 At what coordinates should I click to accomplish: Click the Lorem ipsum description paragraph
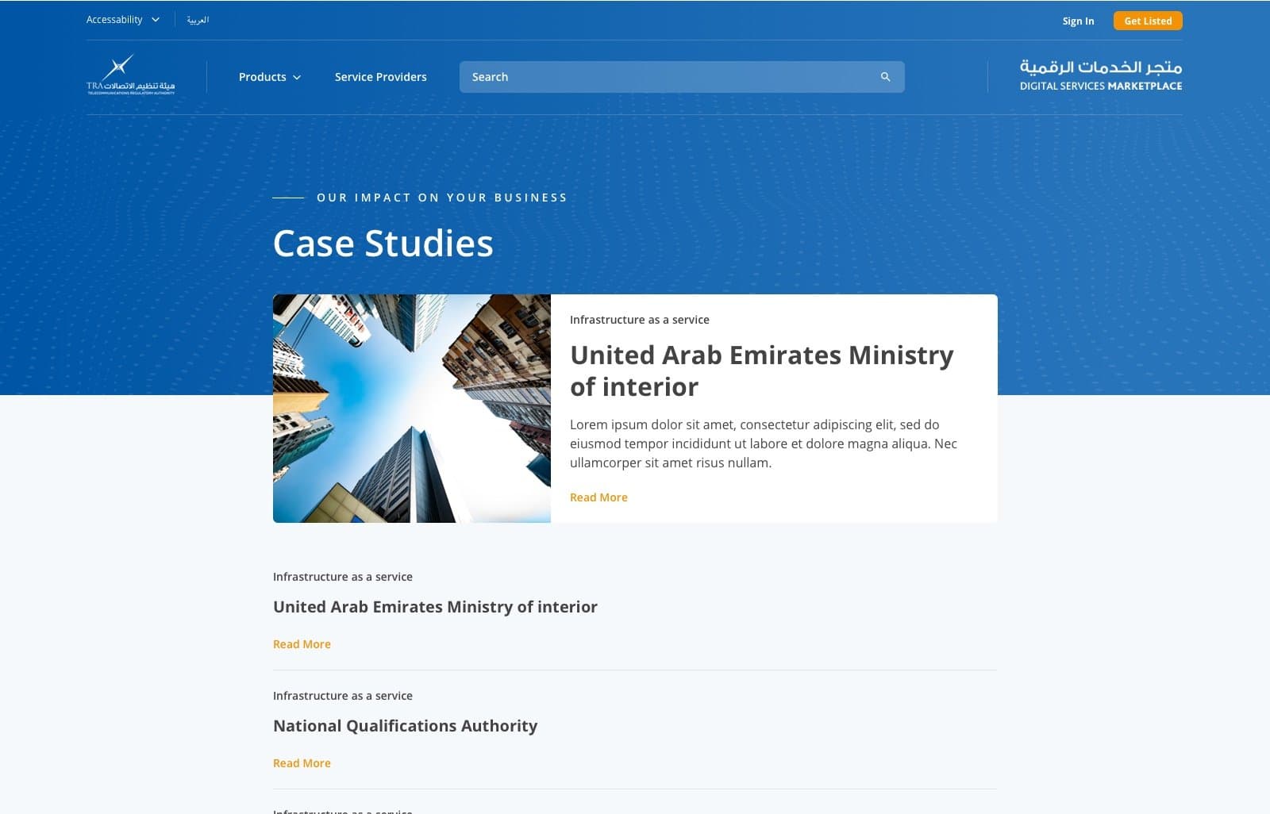[764, 443]
